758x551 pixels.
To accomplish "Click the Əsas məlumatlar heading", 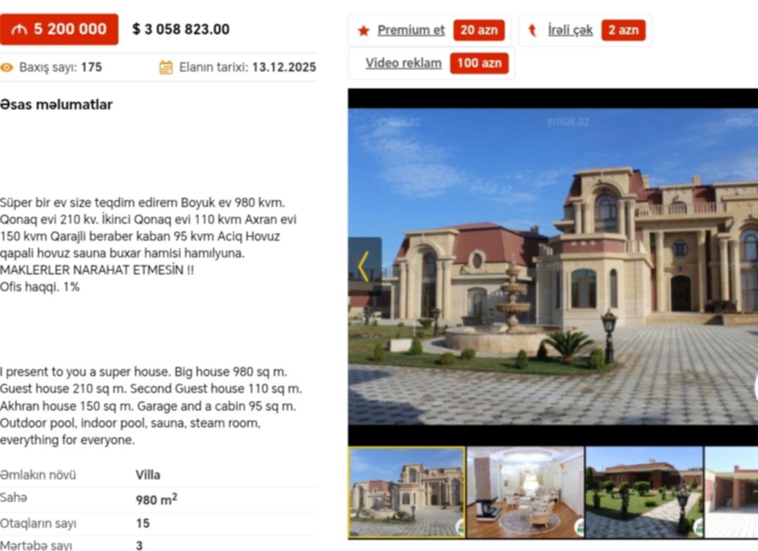I will [x=56, y=105].
